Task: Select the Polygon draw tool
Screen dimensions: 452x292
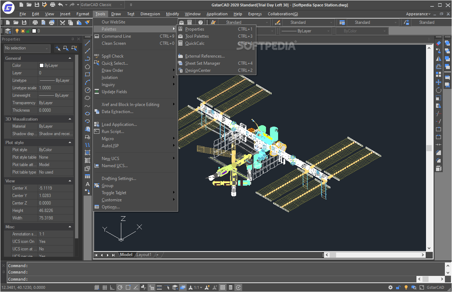Action: point(87,67)
